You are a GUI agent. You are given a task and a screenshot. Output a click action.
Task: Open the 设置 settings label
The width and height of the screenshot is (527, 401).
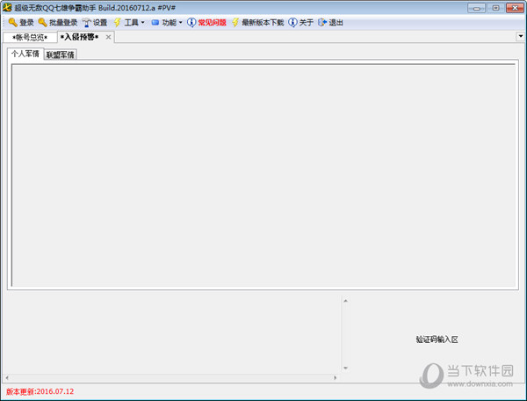click(x=100, y=23)
